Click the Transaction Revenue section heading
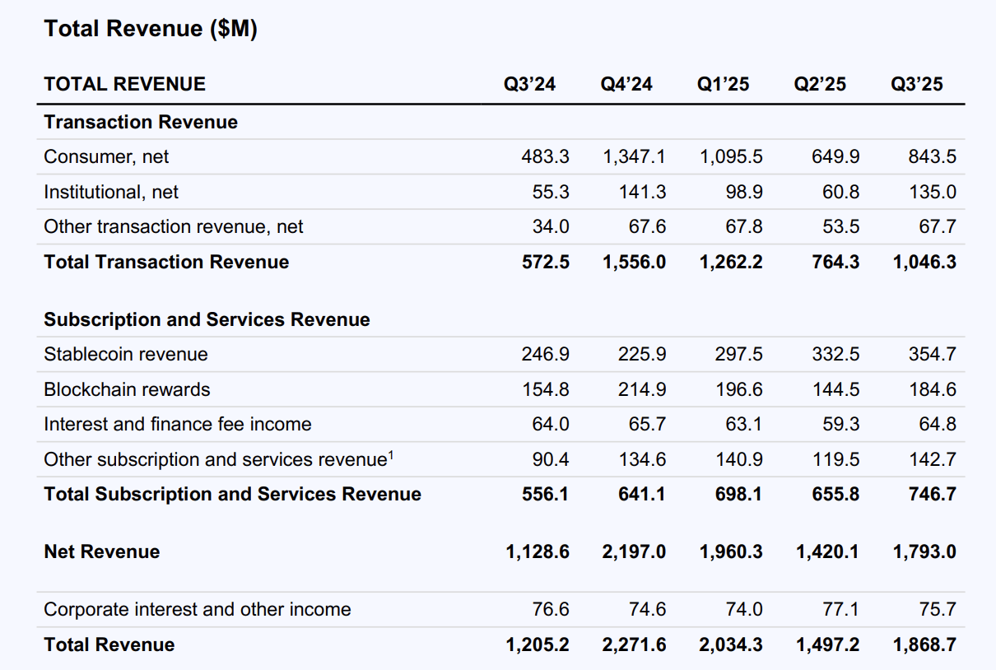Screen dimensions: 996x670 [142, 122]
